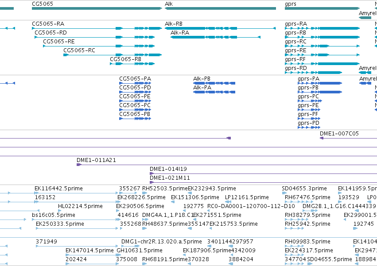This screenshot has height=266, width=377.
Task: Click the EK147014.5prime label
Action: pos(89,251)
